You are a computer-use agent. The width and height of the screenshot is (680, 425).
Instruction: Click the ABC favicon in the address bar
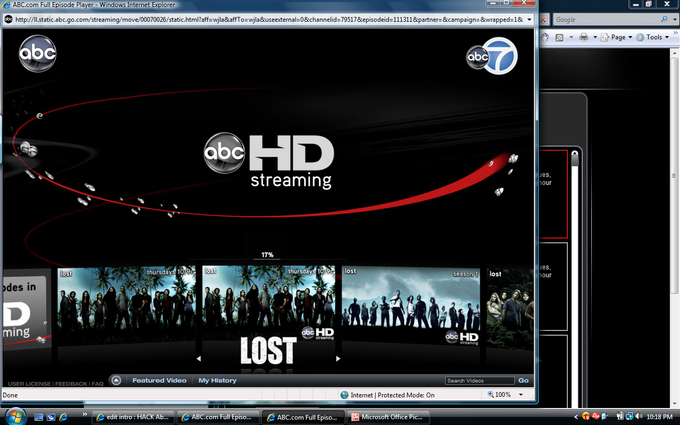pyautogui.click(x=8, y=20)
